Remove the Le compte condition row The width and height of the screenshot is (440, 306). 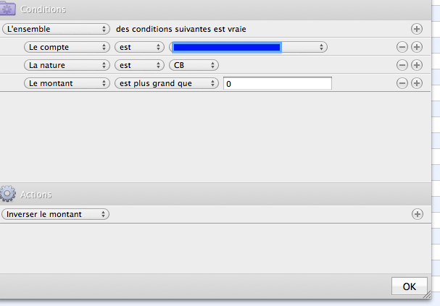[x=402, y=47]
